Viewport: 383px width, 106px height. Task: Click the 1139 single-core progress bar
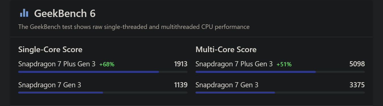click(103, 92)
